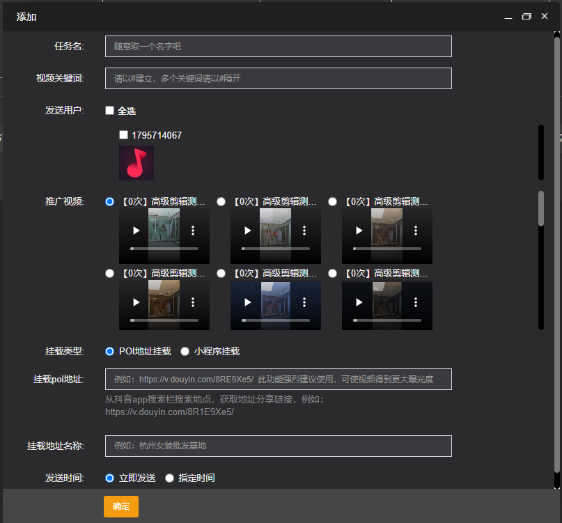
Task: Open more options on last bottom-row video
Action: point(416,302)
